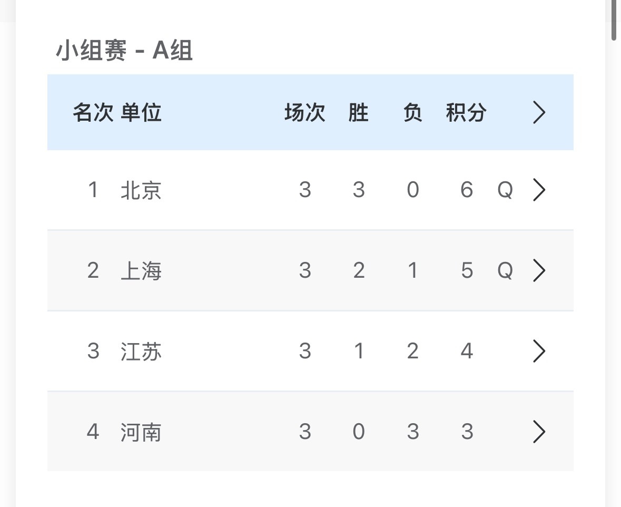Expand the 北京 row details chevron

[538, 191]
